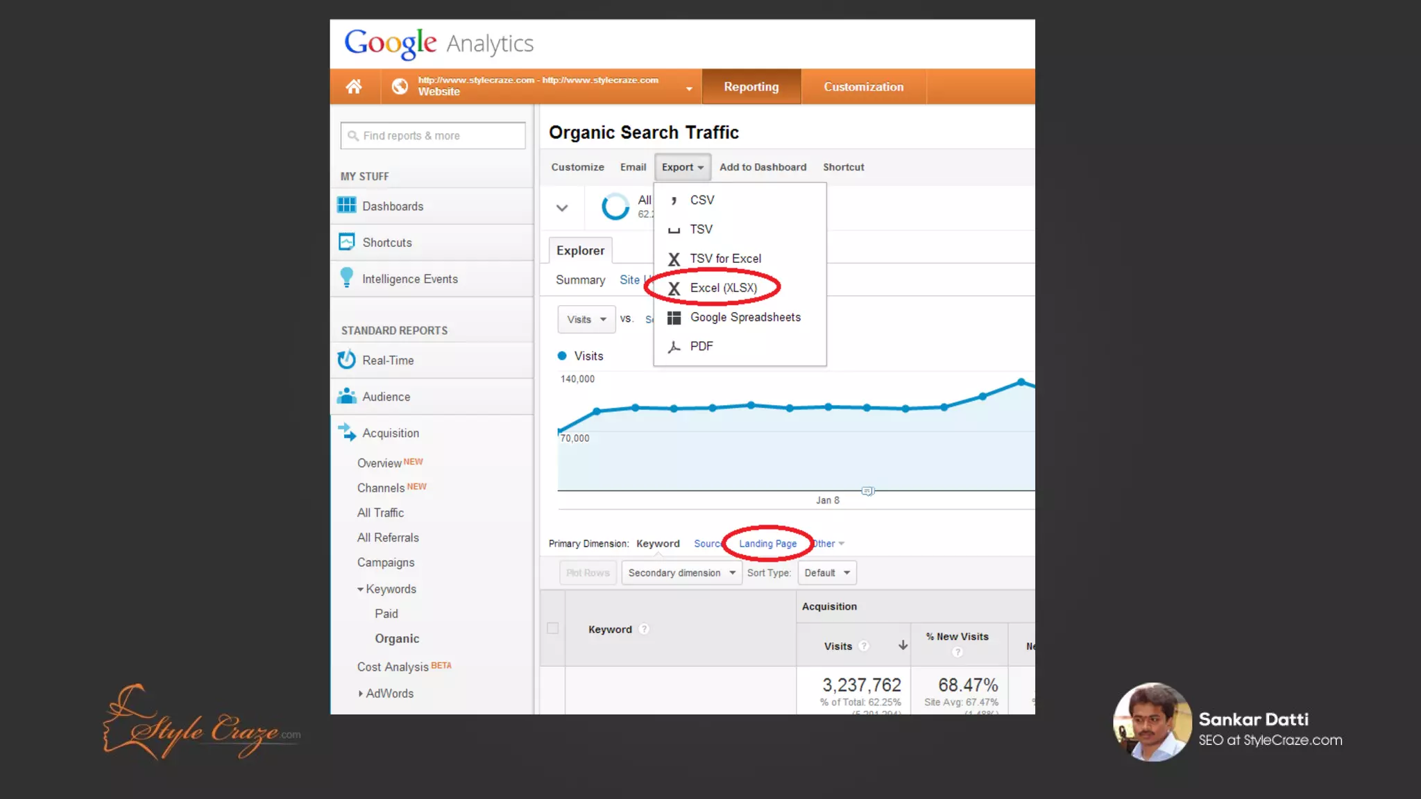Click the Google Spreadsheets grid icon
1421x799 pixels.
point(674,318)
